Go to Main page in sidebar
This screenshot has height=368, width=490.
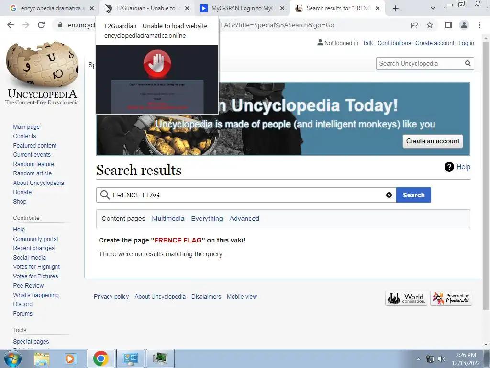26,126
